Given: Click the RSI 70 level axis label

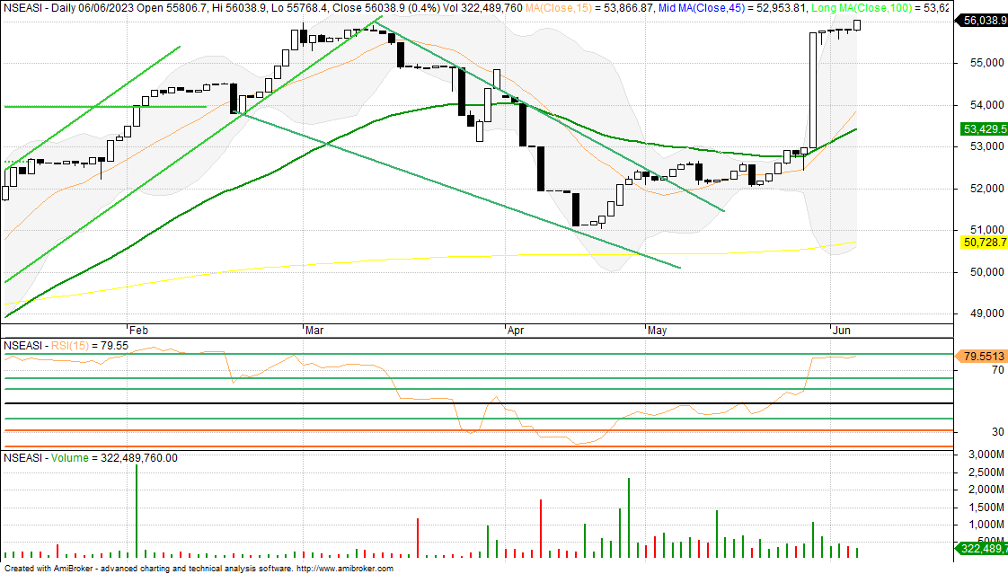Looking at the screenshot, I should [x=972, y=369].
